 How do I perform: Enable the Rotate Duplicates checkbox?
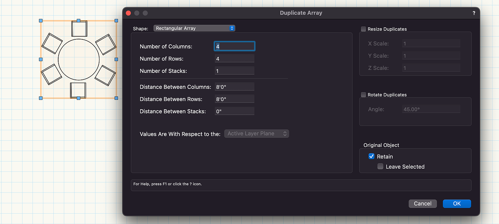tap(364, 95)
